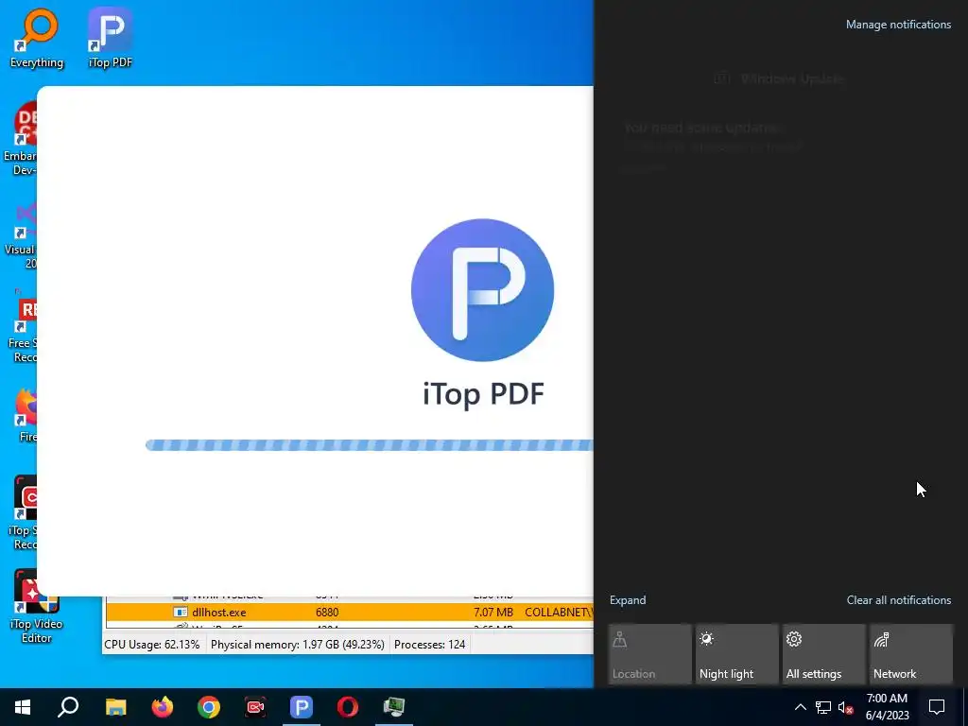Image resolution: width=968 pixels, height=726 pixels.
Task: Click the iTop PDF splash logo
Action: click(x=482, y=290)
